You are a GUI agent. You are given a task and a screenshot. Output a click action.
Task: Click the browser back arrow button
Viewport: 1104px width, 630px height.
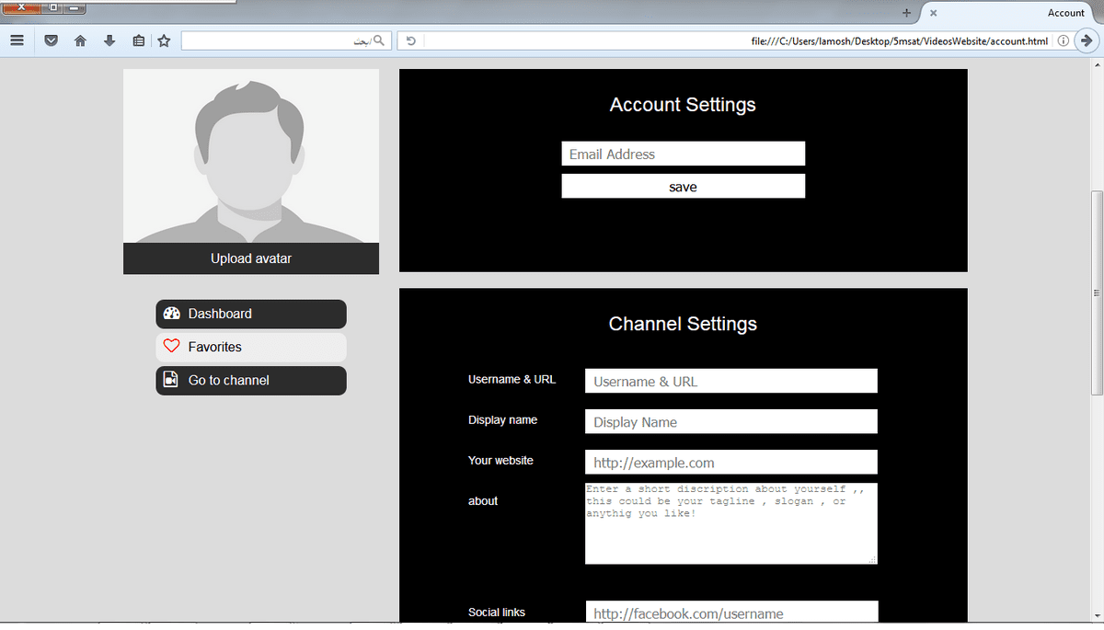coord(1087,40)
